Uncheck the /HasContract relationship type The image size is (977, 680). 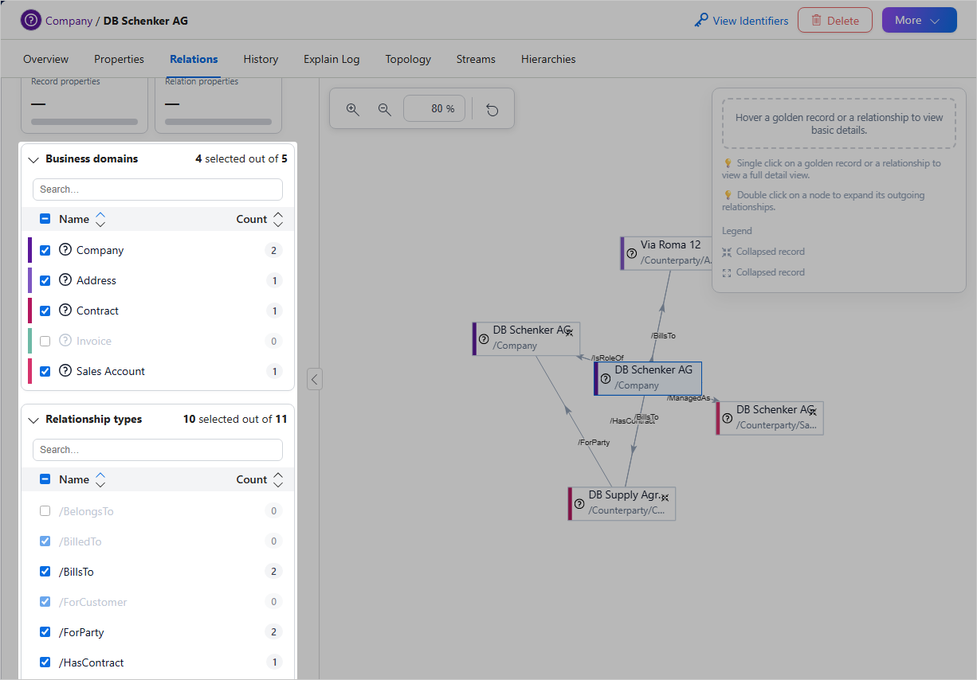(x=45, y=662)
